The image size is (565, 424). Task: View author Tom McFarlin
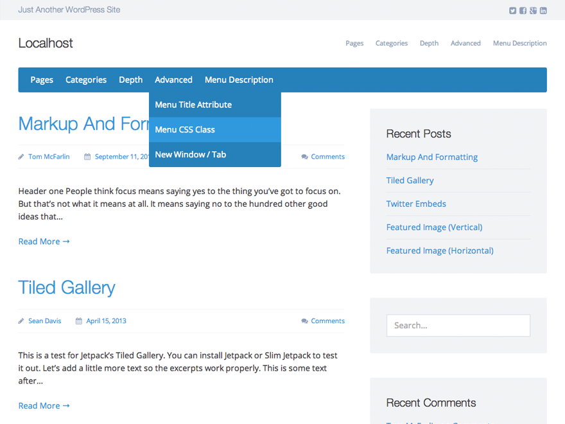49,157
